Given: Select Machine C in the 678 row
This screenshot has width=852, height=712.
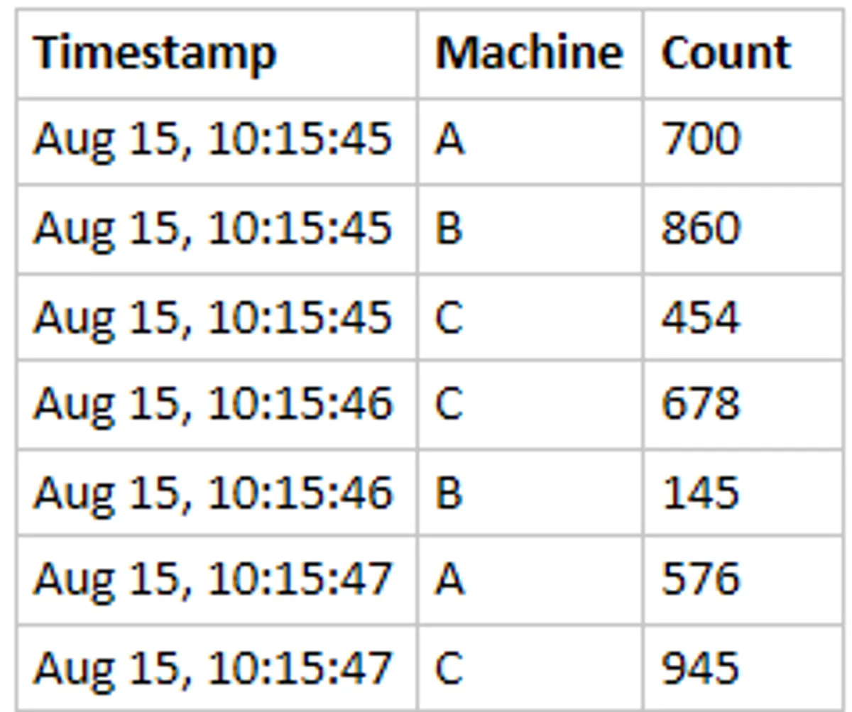Looking at the screenshot, I should coord(449,404).
